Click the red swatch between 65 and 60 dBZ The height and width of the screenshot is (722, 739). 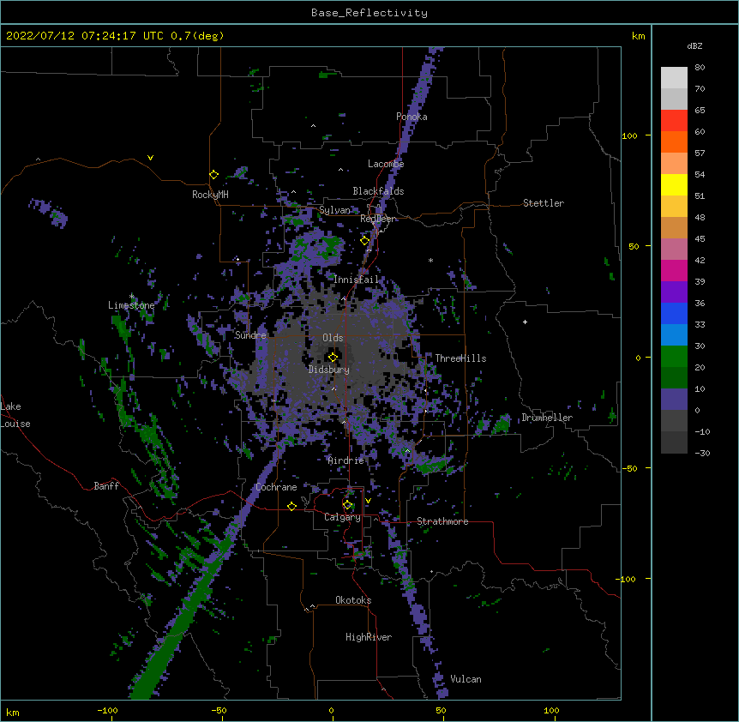coord(674,120)
